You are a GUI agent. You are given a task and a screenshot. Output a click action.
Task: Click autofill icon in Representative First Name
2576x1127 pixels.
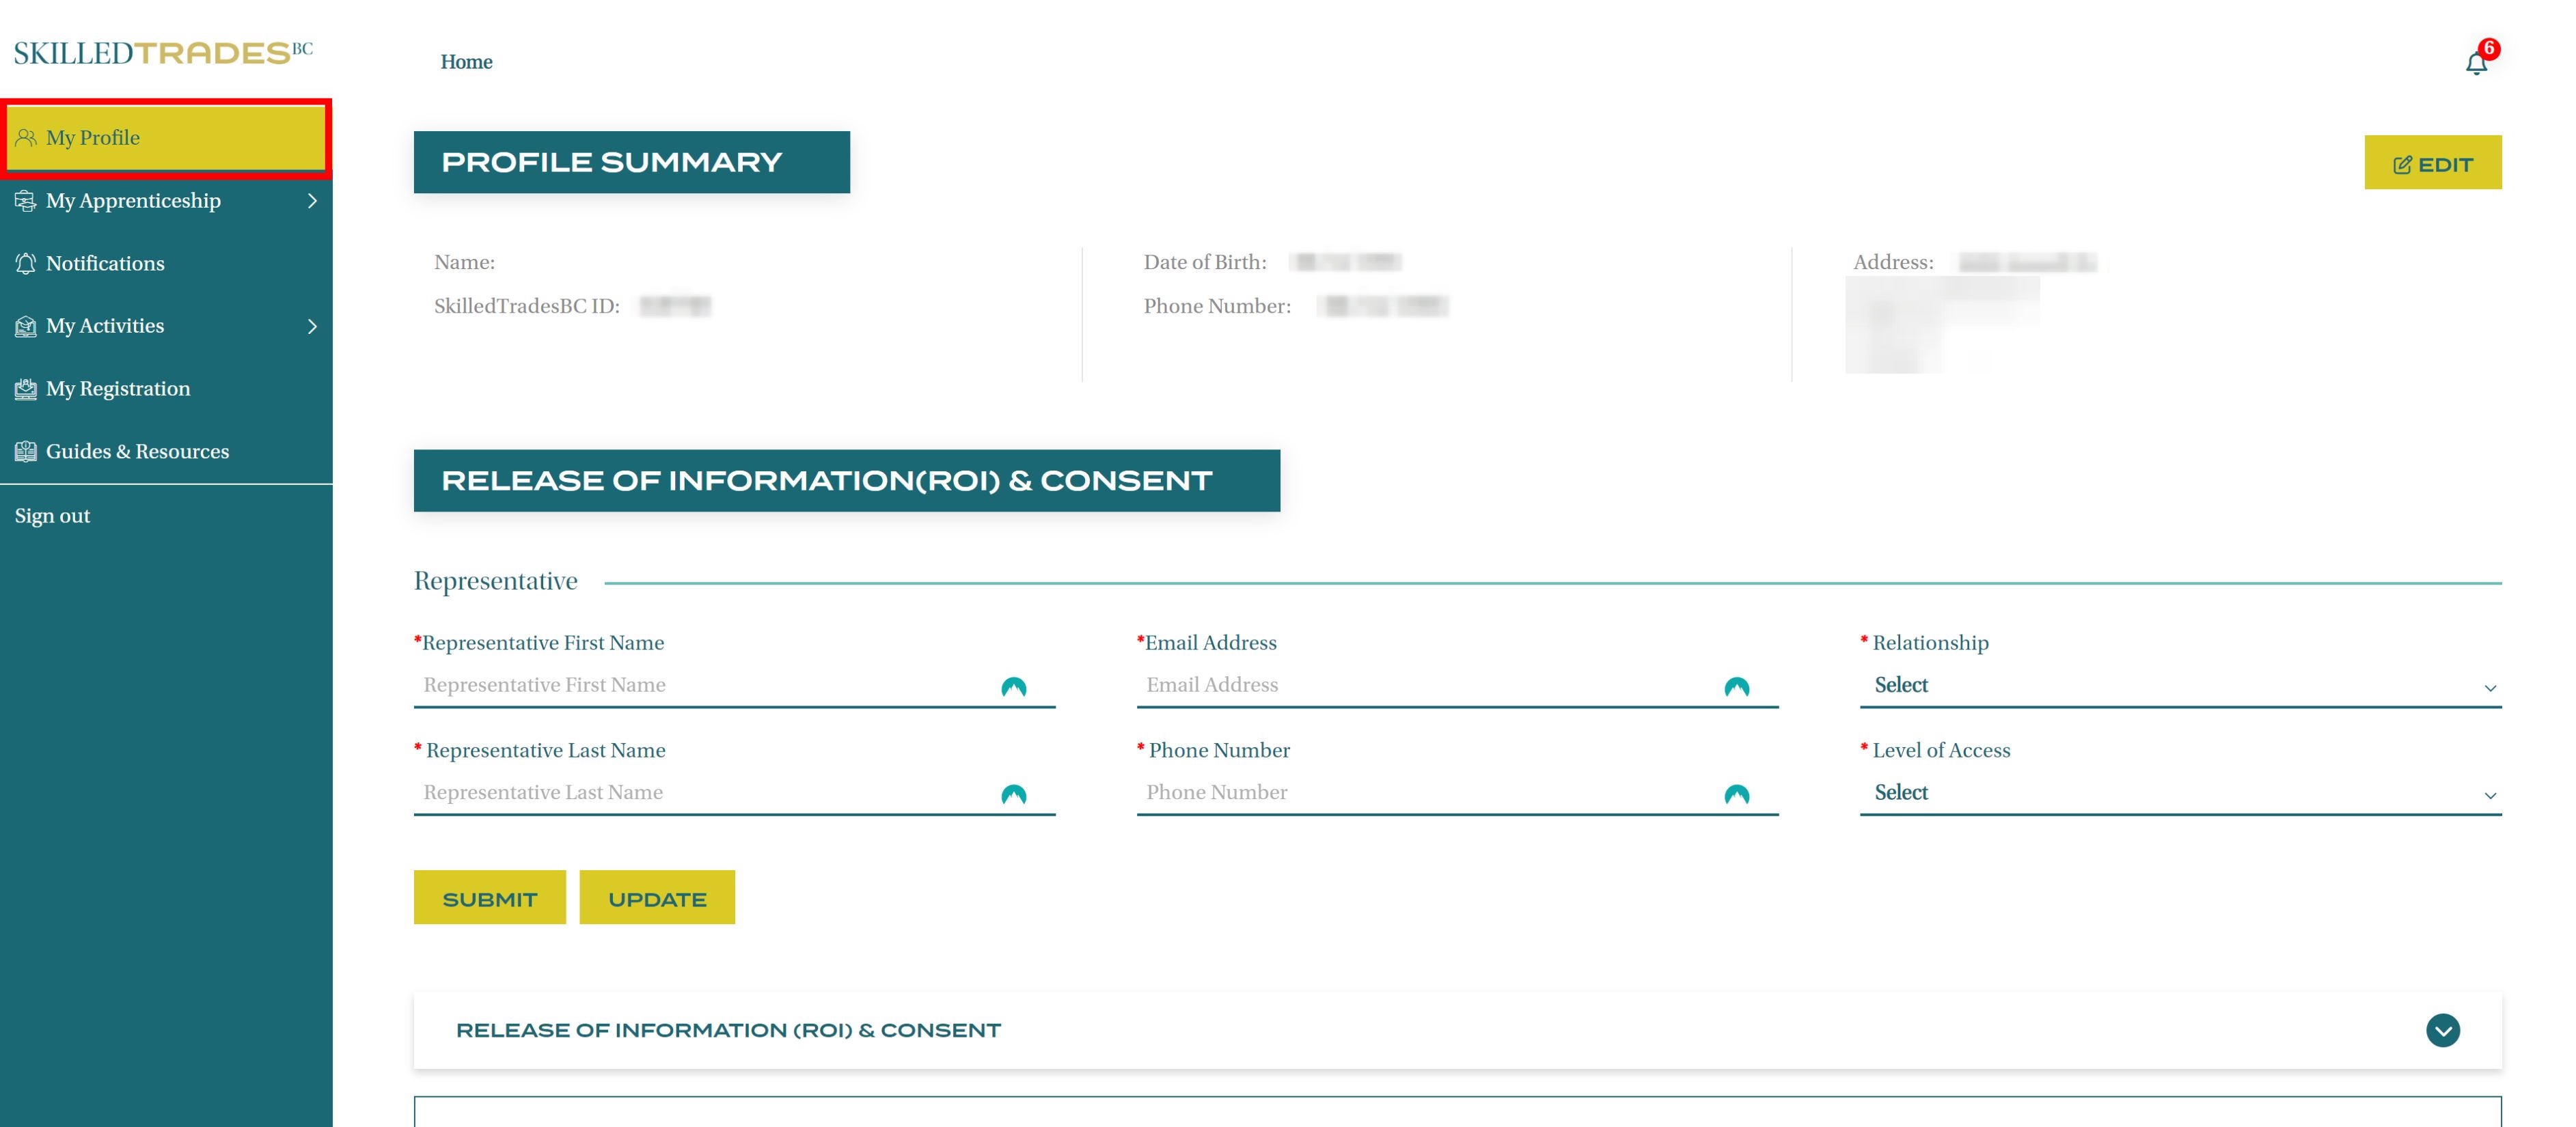(x=1013, y=687)
